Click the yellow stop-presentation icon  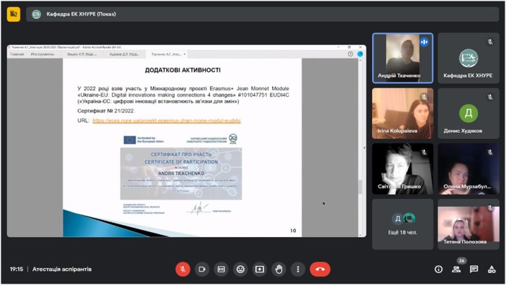tap(13, 14)
